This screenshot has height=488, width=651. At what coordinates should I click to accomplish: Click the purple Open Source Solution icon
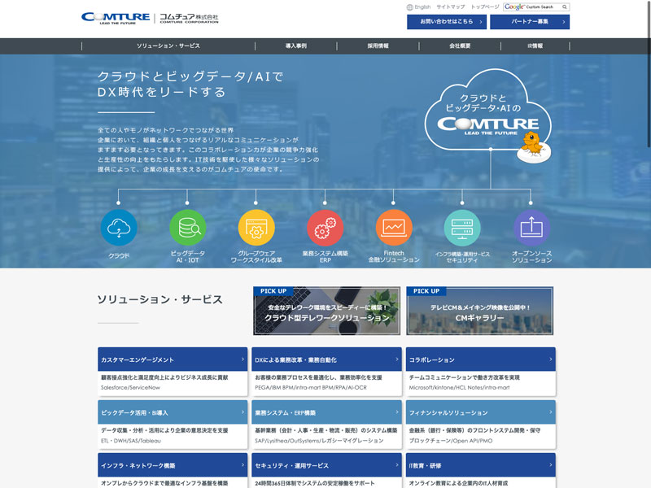click(x=531, y=228)
